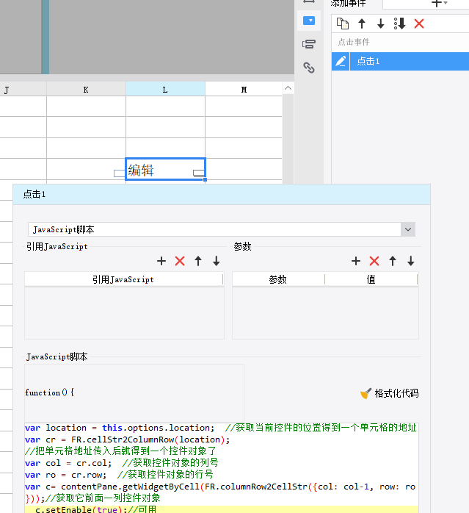Select column header K

(x=86, y=89)
